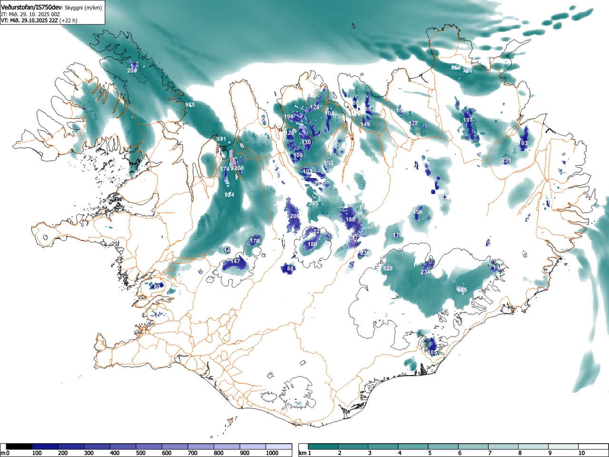
Task: Click the 10 label in the km legend
Action: click(581, 453)
